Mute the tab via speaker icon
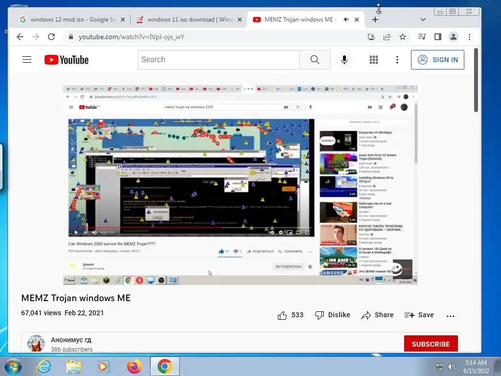The width and height of the screenshot is (501, 376). click(x=346, y=20)
